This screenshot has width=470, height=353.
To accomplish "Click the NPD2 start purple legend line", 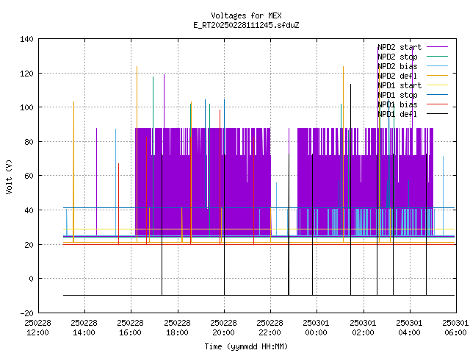I will 437,47.
